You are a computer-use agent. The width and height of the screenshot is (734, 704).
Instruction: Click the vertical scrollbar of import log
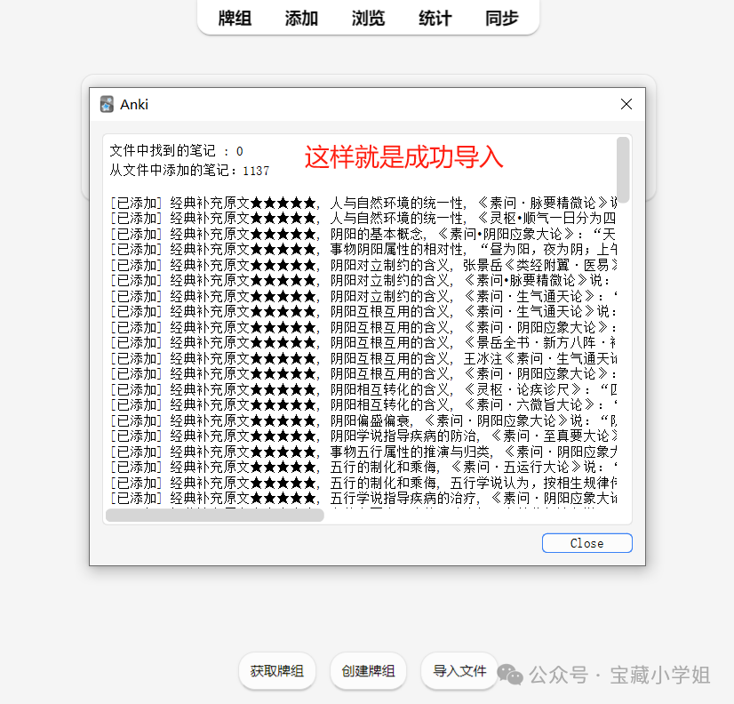point(623,169)
